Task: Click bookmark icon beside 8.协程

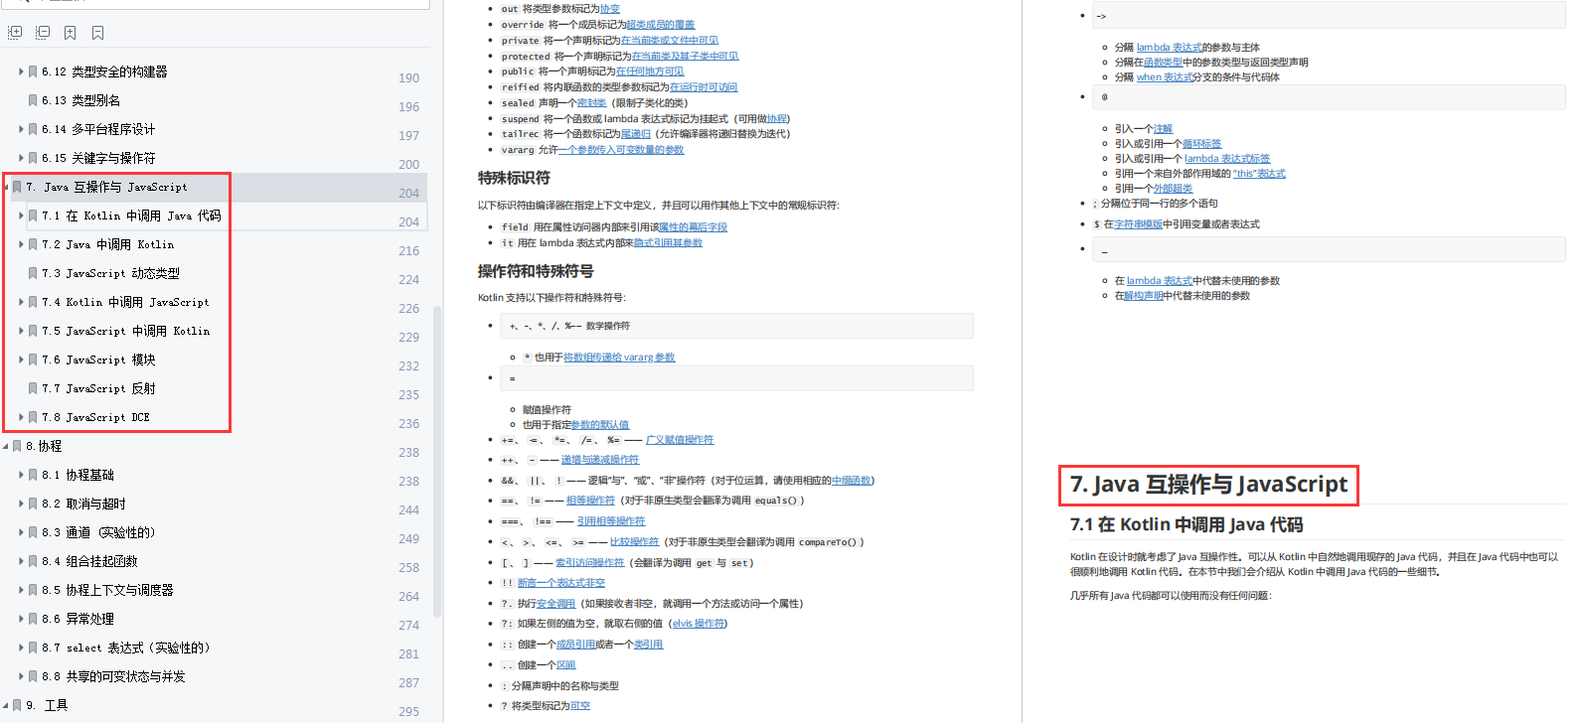Action: coord(17,446)
